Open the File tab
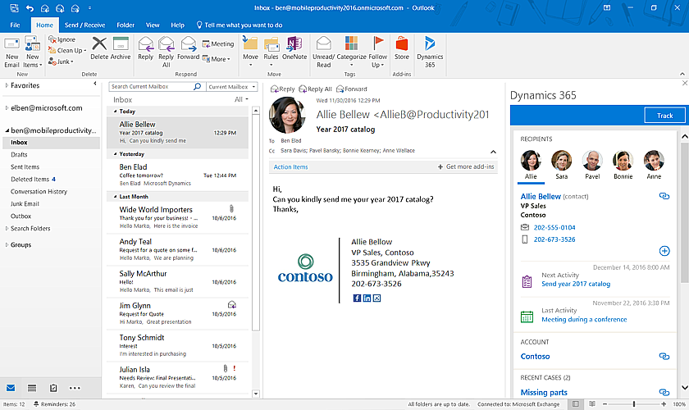This screenshot has width=689, height=410. click(15, 25)
